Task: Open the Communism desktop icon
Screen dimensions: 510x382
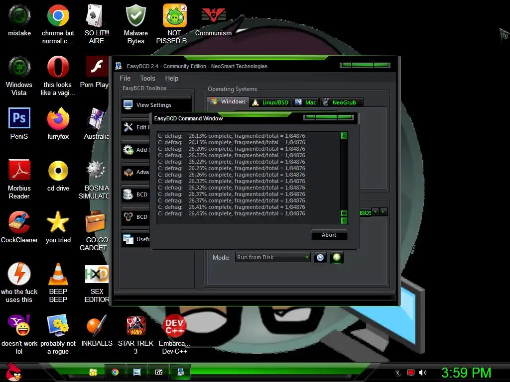Action: point(213,21)
